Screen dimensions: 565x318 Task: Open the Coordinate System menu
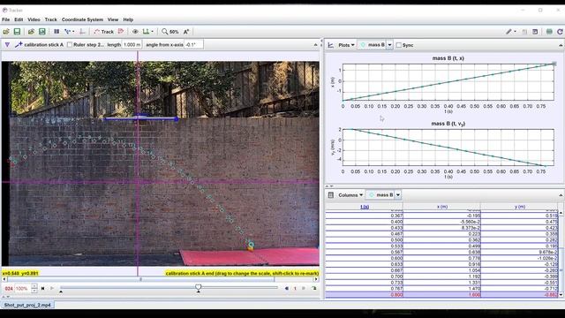[x=82, y=19]
